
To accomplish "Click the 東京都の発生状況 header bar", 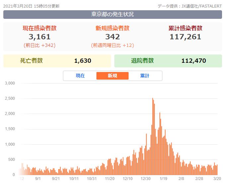I will pos(112,15).
